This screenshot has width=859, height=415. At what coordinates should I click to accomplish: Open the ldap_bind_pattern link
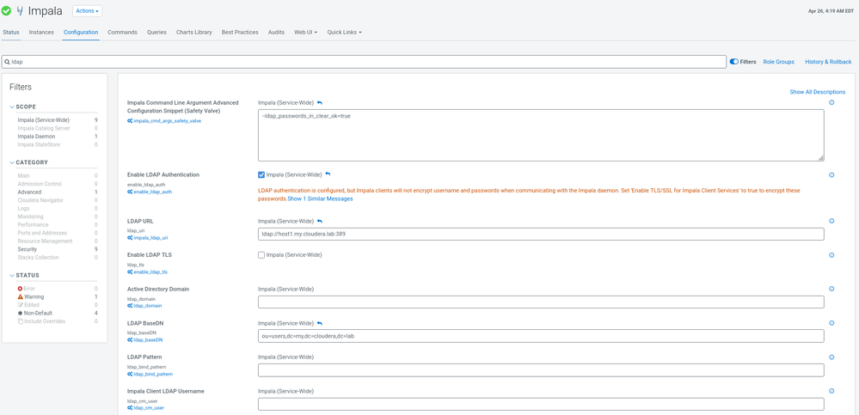point(153,374)
